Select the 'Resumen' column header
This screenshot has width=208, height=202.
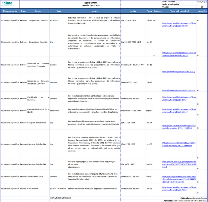tap(157, 11)
